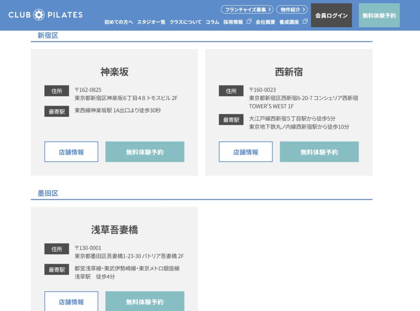
Task: Click 最寄駅 label in 西新宿 card
Action: [231, 120]
